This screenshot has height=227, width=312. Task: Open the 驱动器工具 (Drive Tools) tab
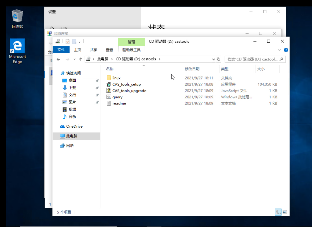click(131, 50)
